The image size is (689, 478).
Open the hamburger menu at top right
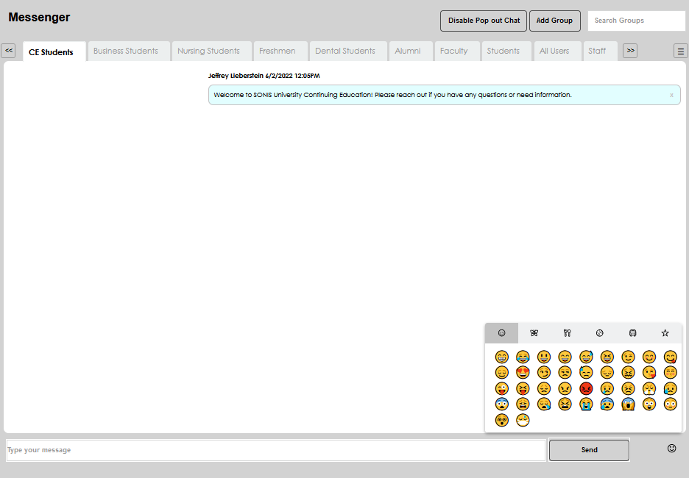[x=680, y=51]
